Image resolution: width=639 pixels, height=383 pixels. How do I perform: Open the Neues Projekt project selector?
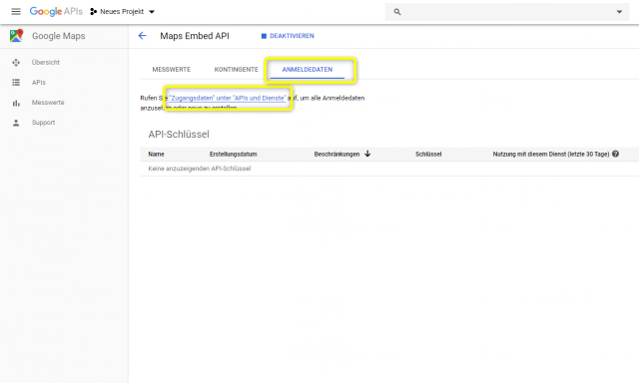122,11
